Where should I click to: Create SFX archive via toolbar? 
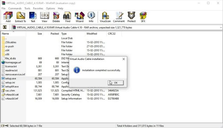pos(143,17)
